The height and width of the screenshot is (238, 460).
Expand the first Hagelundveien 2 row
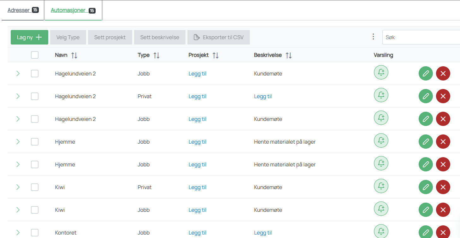tap(18, 74)
